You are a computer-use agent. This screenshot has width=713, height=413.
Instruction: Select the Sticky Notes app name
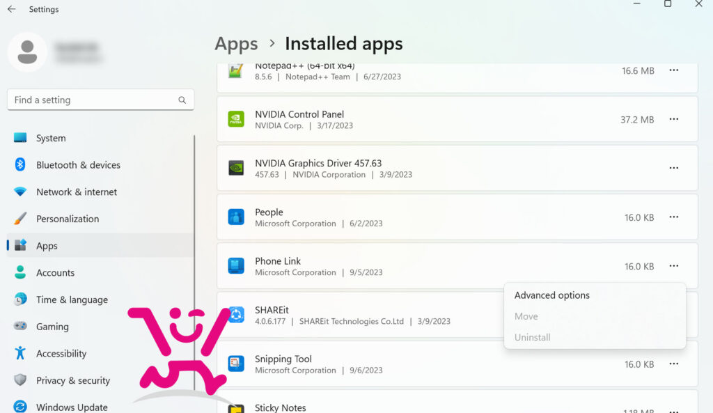[x=280, y=407]
